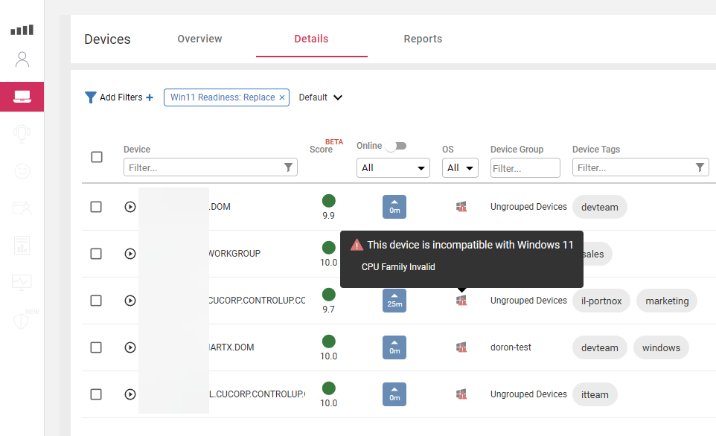Check the select-all header checkbox
The height and width of the screenshot is (436, 716).
(x=97, y=157)
